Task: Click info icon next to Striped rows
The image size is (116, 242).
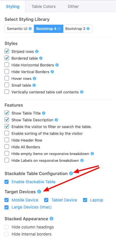Action: (37, 51)
